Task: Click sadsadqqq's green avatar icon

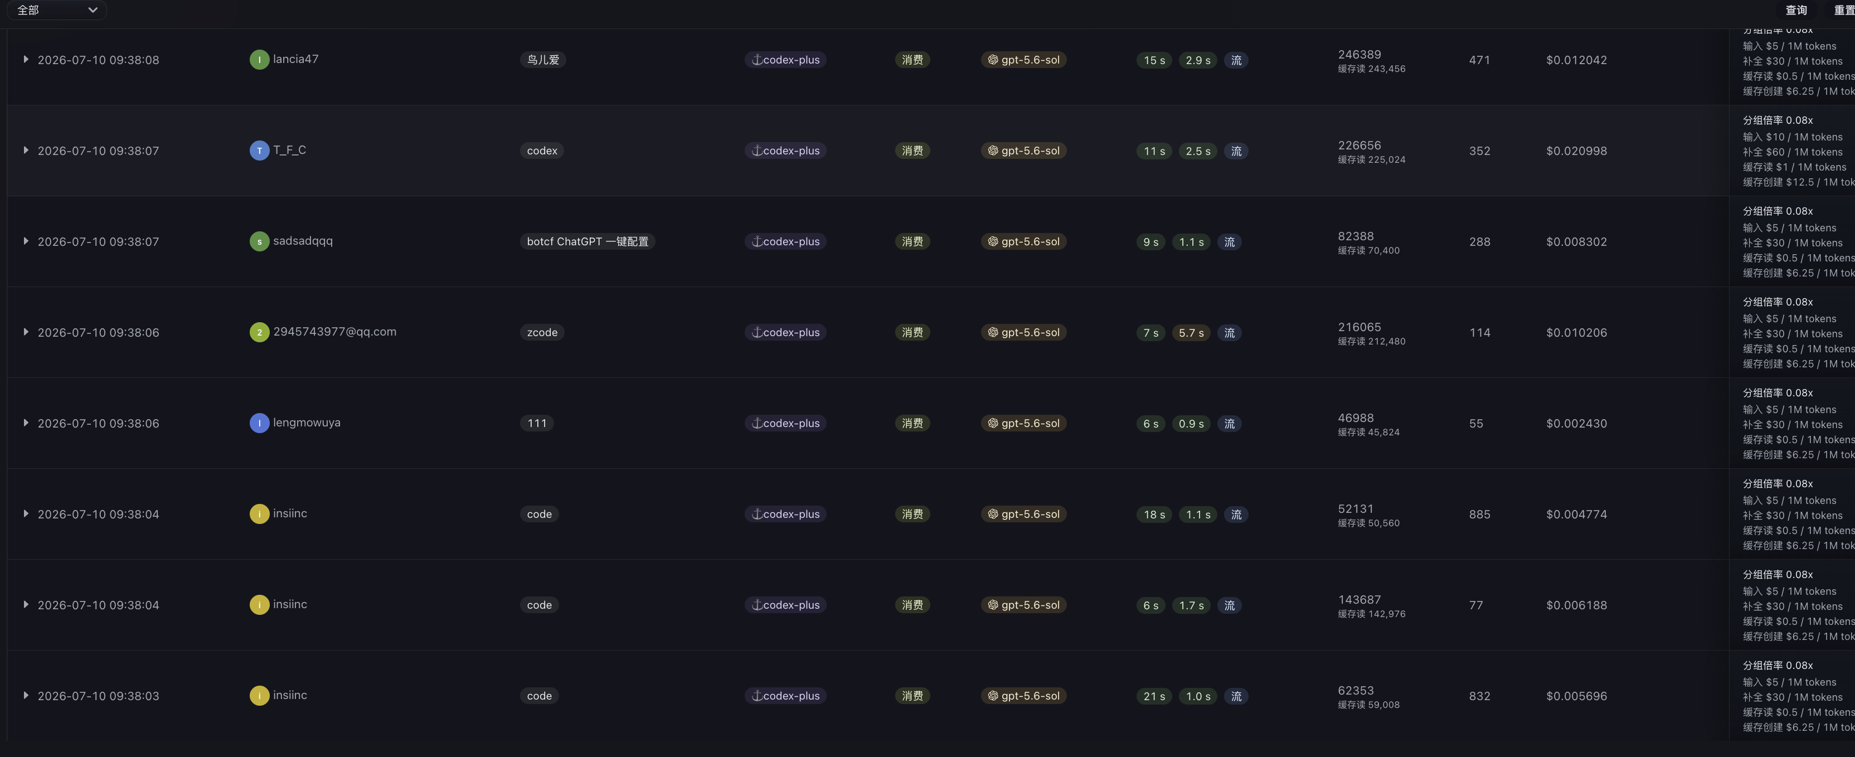Action: (259, 241)
